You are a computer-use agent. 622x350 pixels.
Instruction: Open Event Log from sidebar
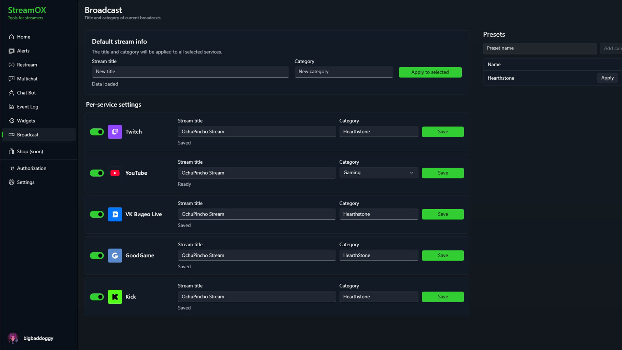coord(39,107)
